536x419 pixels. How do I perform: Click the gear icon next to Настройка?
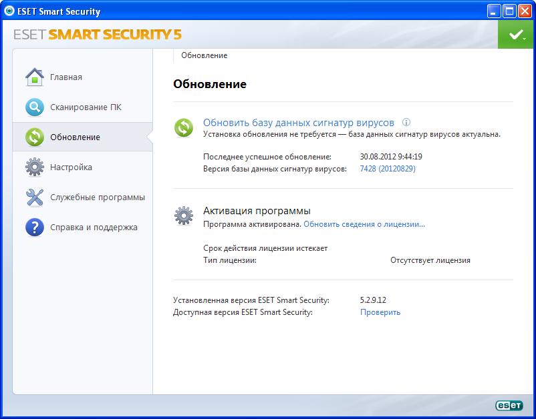point(35,167)
